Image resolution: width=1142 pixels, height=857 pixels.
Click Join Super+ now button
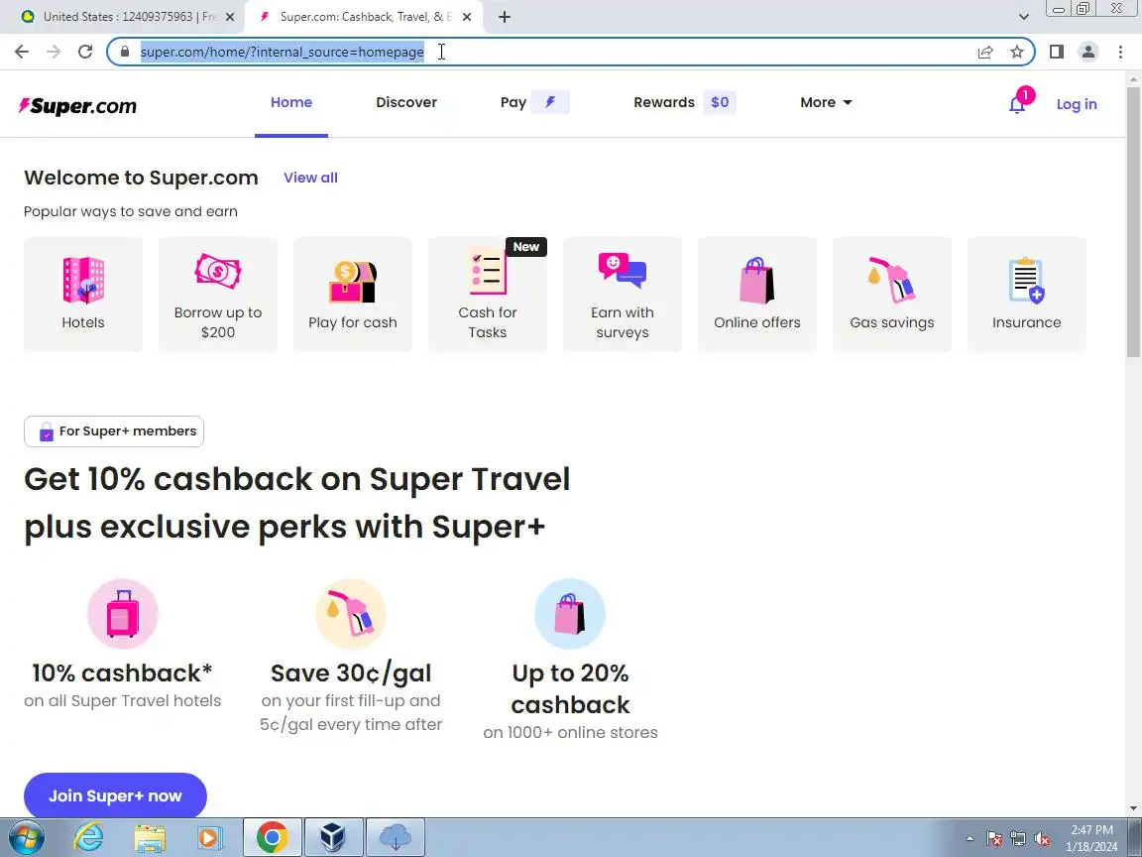tap(115, 796)
